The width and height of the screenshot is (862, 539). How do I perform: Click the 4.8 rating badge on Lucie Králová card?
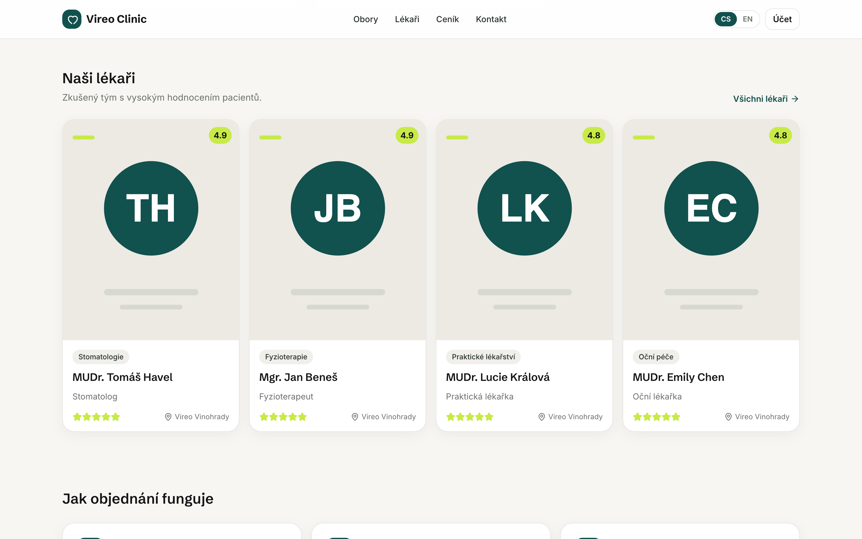point(594,135)
